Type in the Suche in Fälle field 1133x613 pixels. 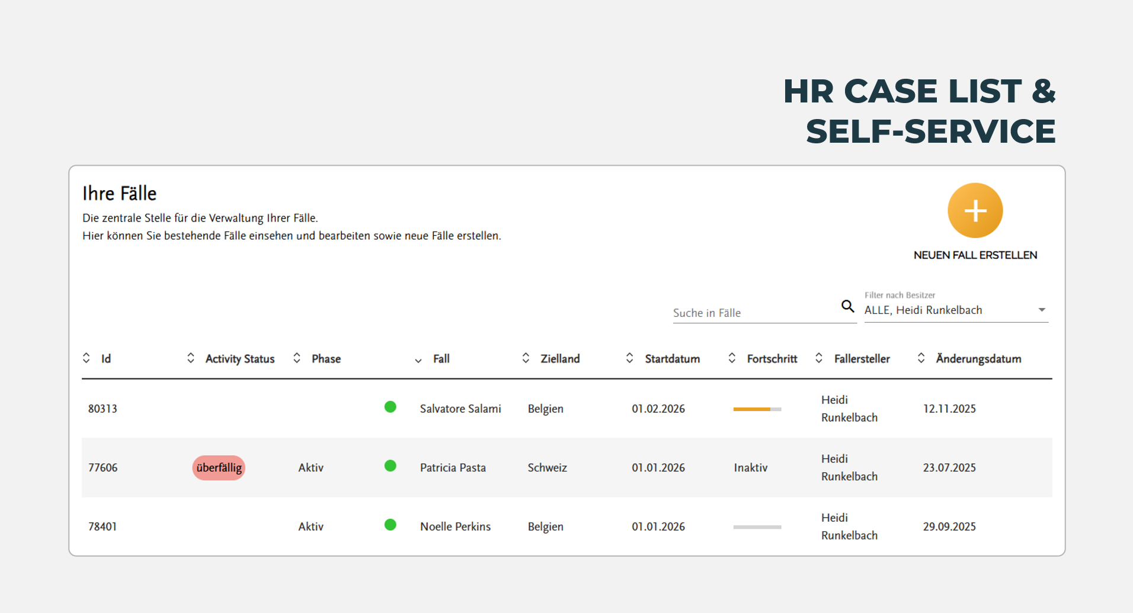click(x=754, y=313)
